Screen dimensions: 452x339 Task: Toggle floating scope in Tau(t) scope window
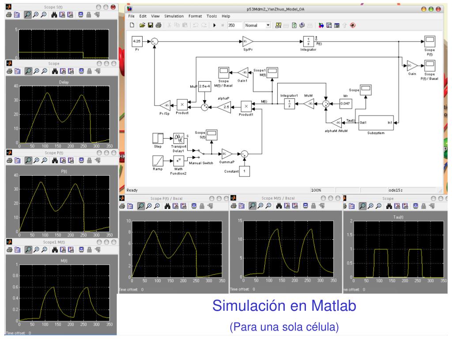click(415, 206)
